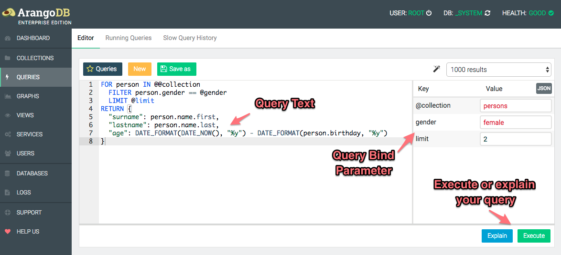Click the user logout power icon
This screenshot has height=255, width=561.
tap(429, 13)
